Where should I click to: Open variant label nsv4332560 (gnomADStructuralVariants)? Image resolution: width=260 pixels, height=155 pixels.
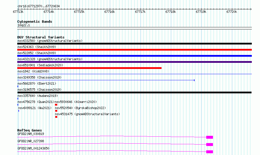(x=50, y=41)
